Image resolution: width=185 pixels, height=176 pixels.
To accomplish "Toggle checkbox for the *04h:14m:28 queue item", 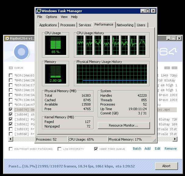I will point(11,80).
